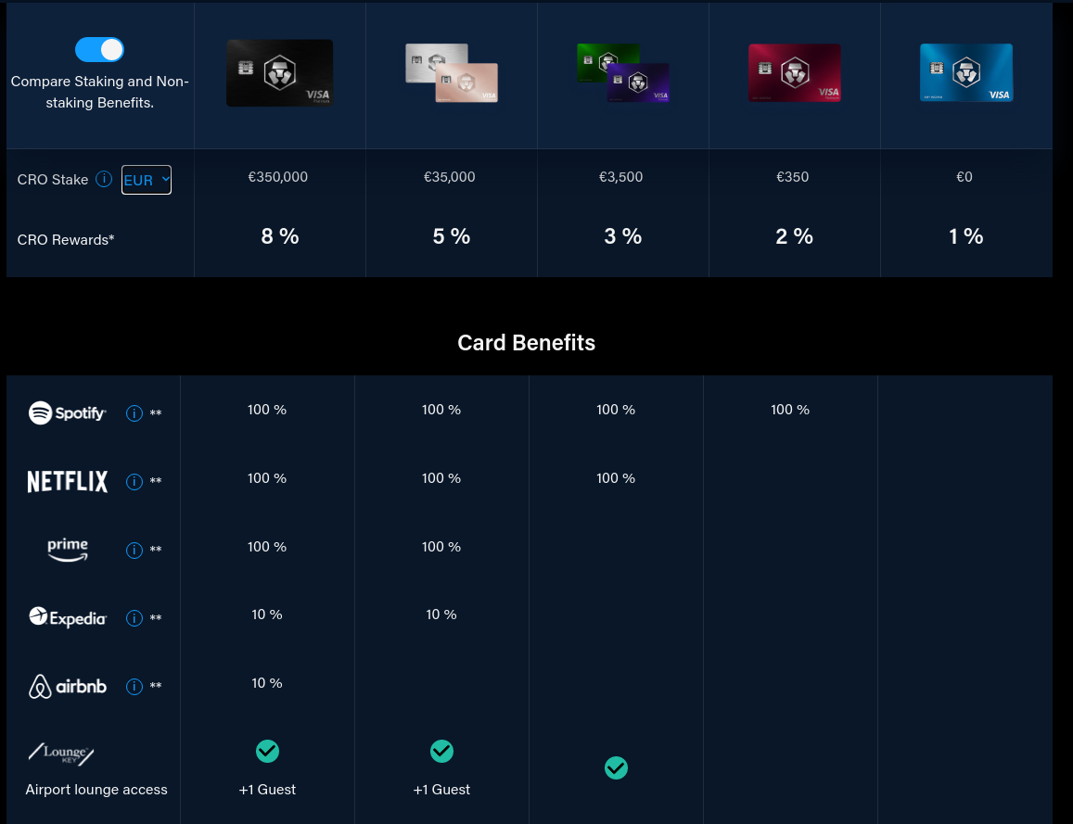The height and width of the screenshot is (824, 1073).
Task: Click the green and indigo cards thumbnail
Action: tap(622, 72)
